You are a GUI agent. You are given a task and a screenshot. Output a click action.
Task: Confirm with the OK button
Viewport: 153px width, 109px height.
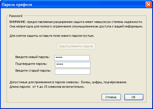[134, 97]
